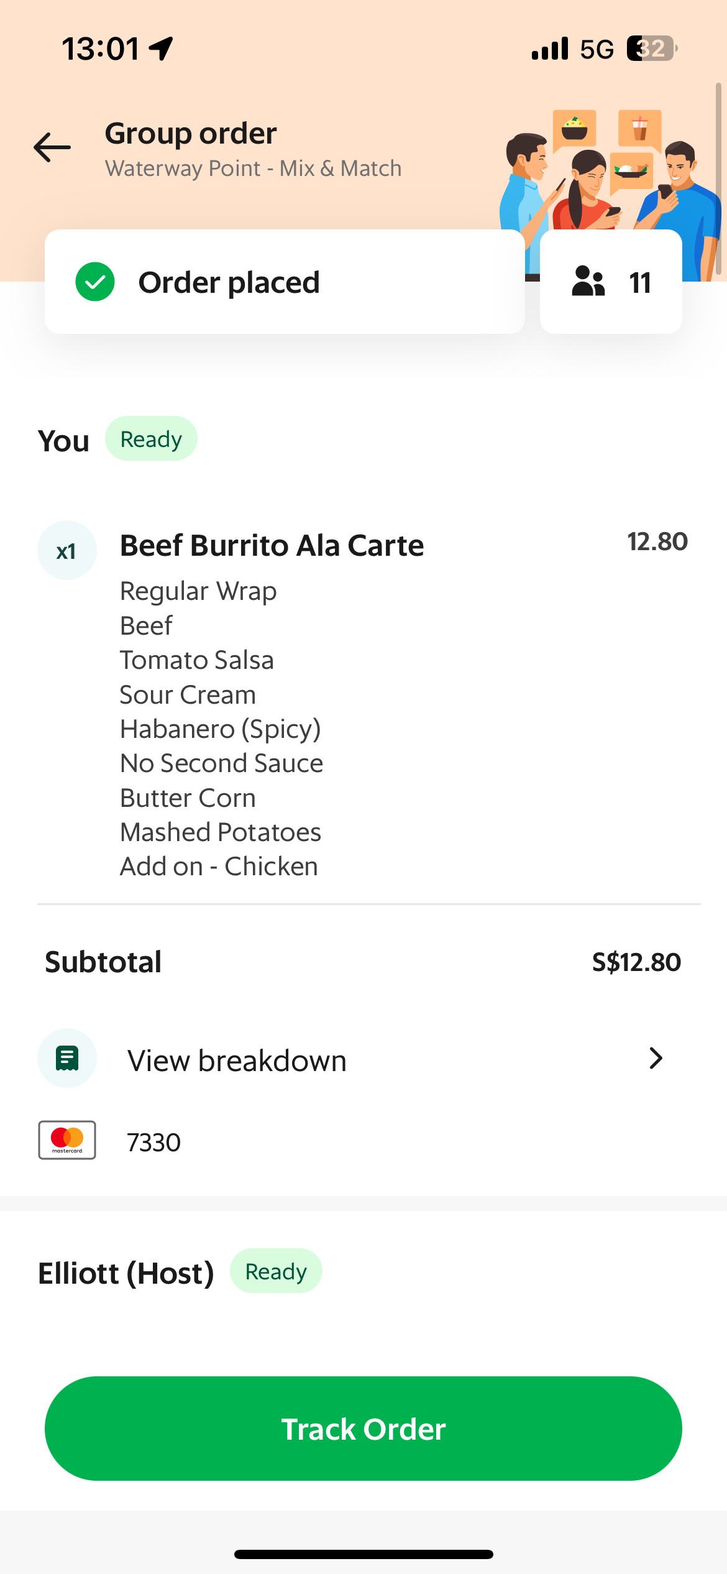Select the Waterway Point - Mix & Match subtitle
Screen dimensions: 727x1574
click(x=254, y=168)
